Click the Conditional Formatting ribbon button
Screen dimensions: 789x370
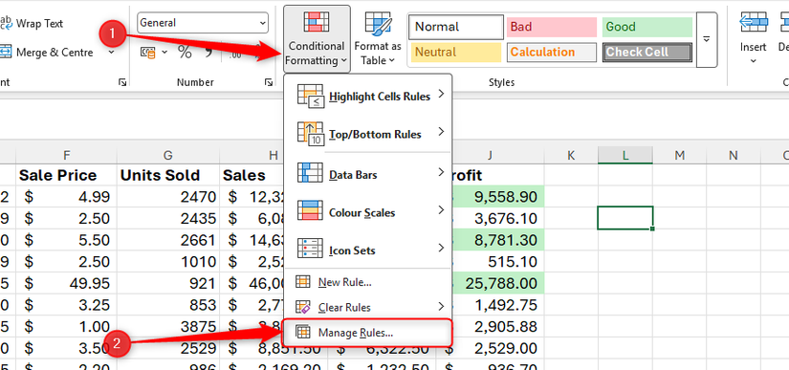(x=317, y=38)
